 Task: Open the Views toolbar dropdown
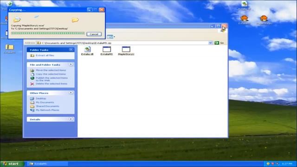pos(114,37)
